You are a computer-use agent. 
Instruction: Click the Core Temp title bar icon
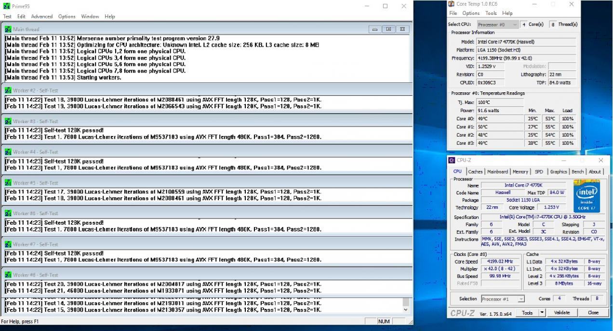pyautogui.click(x=452, y=4)
